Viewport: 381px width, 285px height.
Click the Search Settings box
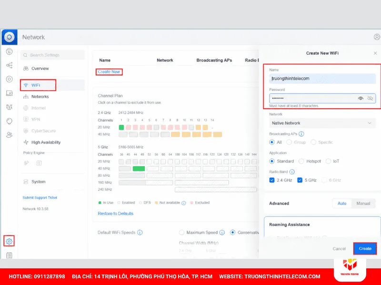[x=52, y=55]
